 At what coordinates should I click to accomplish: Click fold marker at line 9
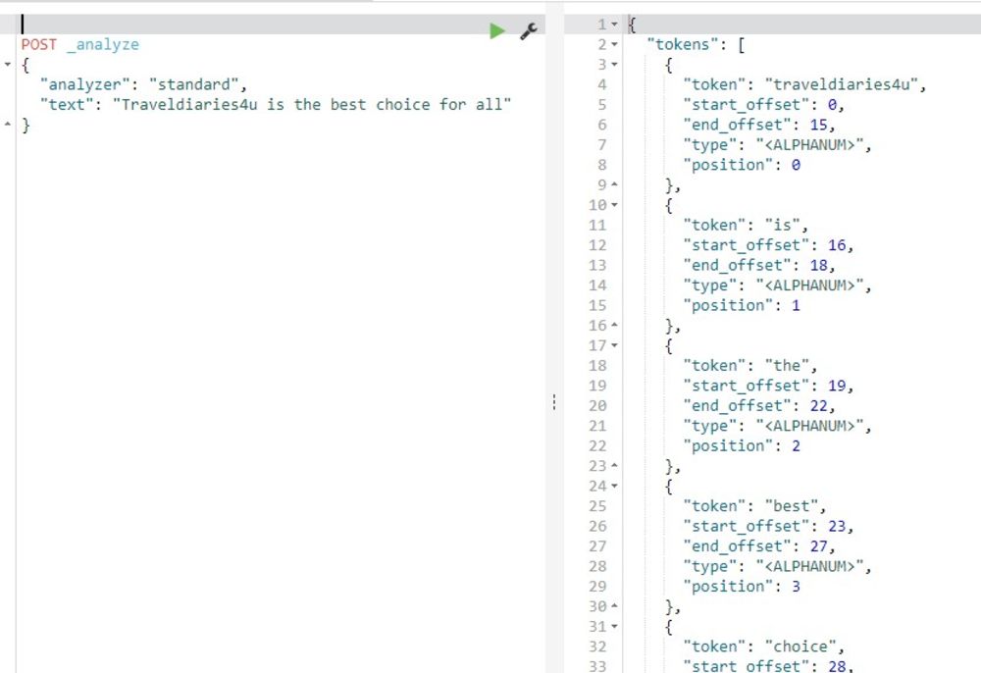pyautogui.click(x=614, y=184)
